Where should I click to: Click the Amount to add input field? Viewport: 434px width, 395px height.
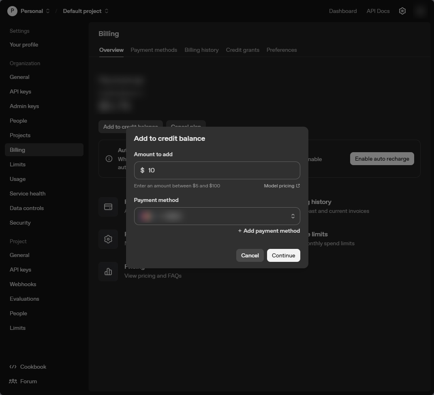(x=217, y=170)
